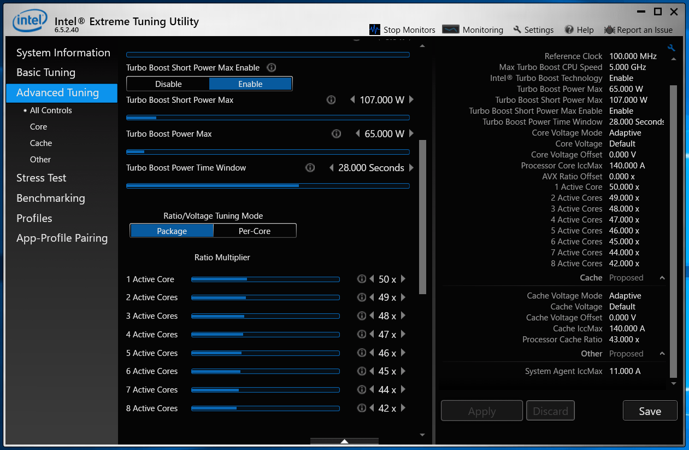
Task: Show info icon for 3 Active Cores
Action: coord(361,316)
